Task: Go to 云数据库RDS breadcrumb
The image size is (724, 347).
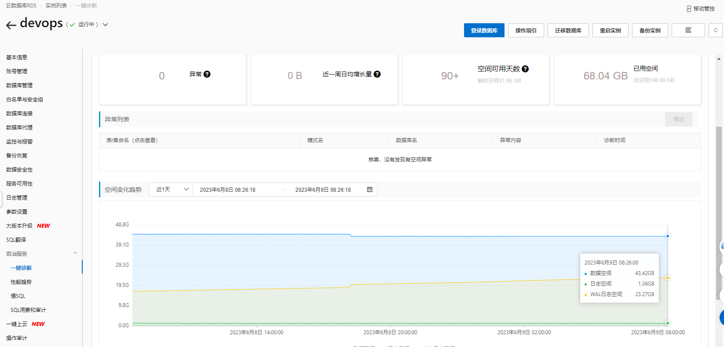Action: pos(21,6)
